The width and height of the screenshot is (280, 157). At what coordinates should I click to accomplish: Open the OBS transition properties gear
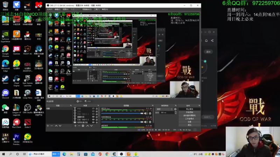pyautogui.click(x=175, y=109)
